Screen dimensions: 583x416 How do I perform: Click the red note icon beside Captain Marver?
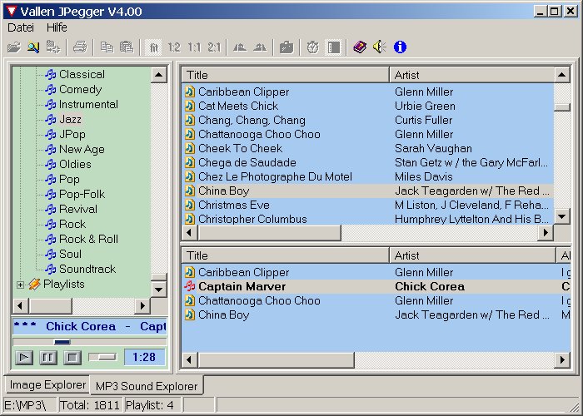click(x=190, y=286)
